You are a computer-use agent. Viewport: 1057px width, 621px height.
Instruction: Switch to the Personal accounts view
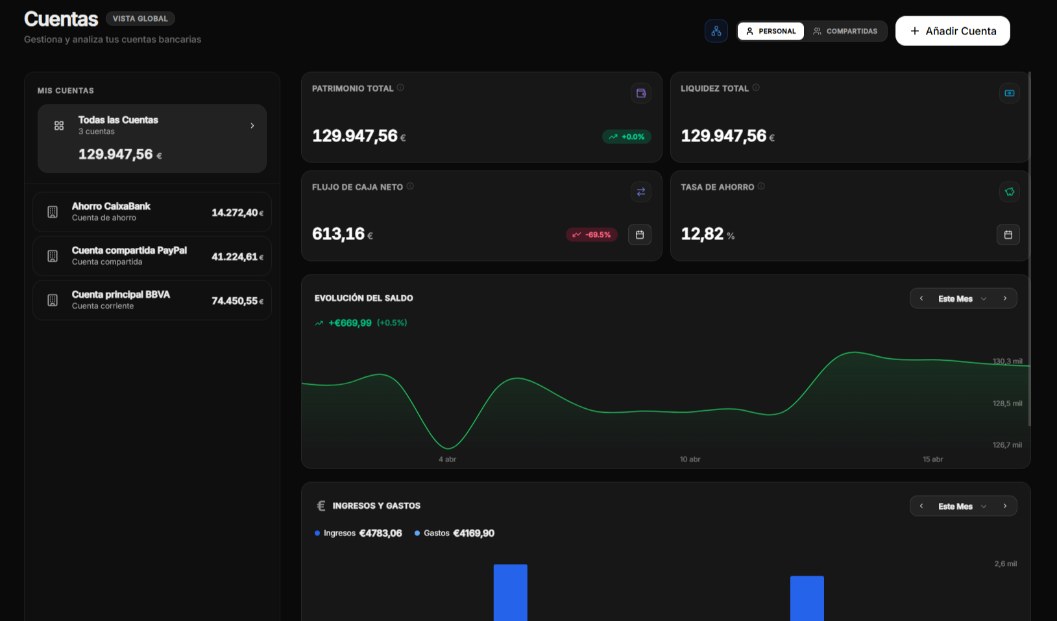[x=771, y=31]
